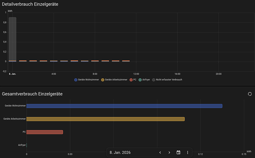This screenshot has width=255, height=158.
Task: Click the Airfryer label on the axis
Action: [22, 145]
